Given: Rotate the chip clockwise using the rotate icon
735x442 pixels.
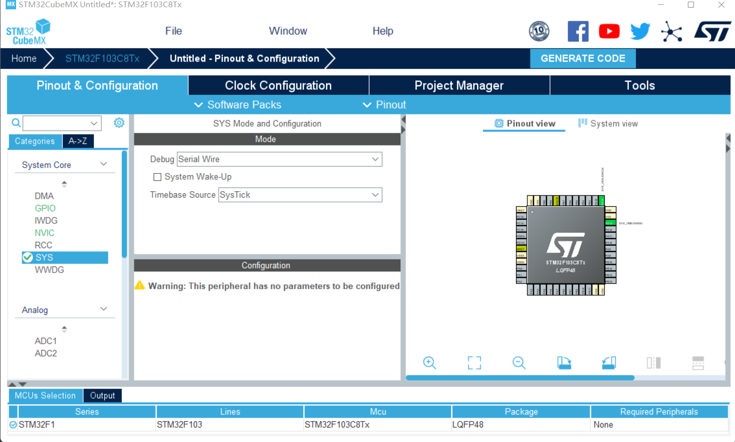Looking at the screenshot, I should pyautogui.click(x=564, y=363).
